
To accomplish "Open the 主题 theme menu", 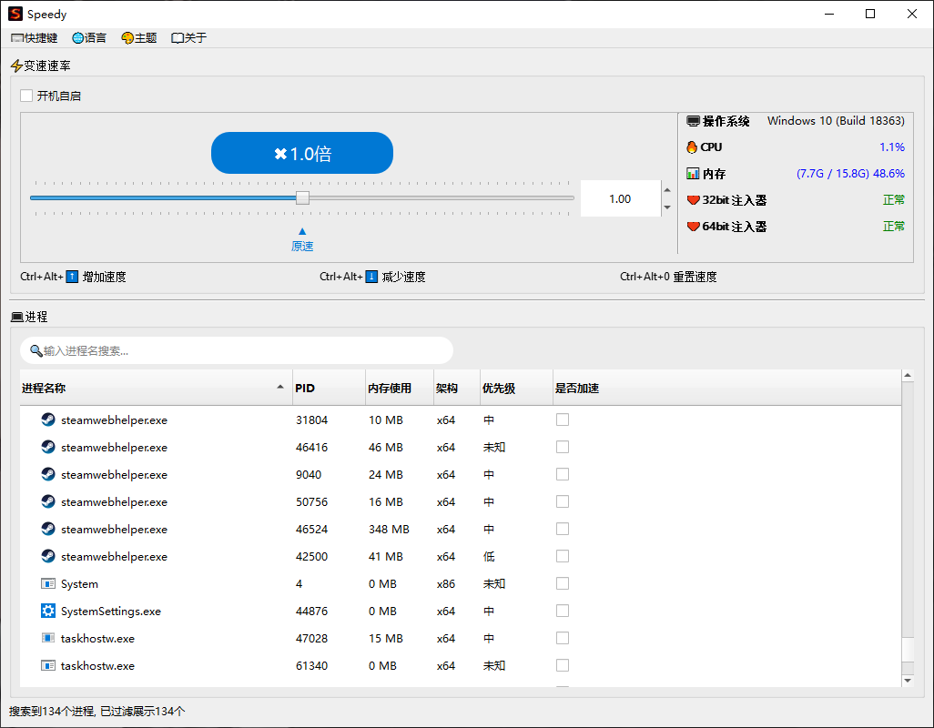I will tap(138, 38).
